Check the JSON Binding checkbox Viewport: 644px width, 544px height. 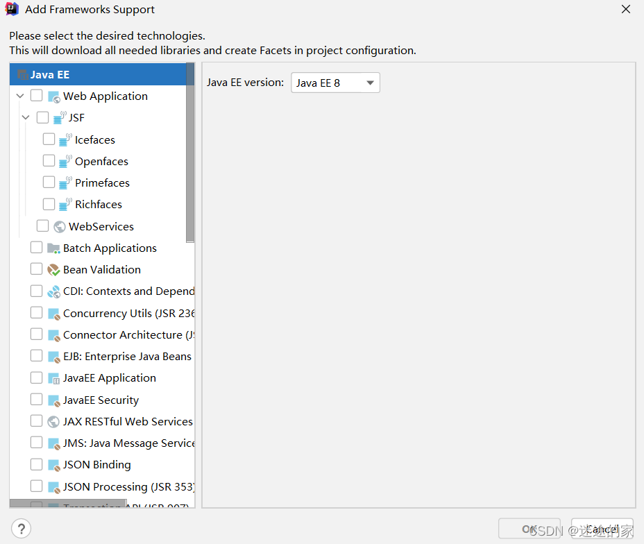37,464
